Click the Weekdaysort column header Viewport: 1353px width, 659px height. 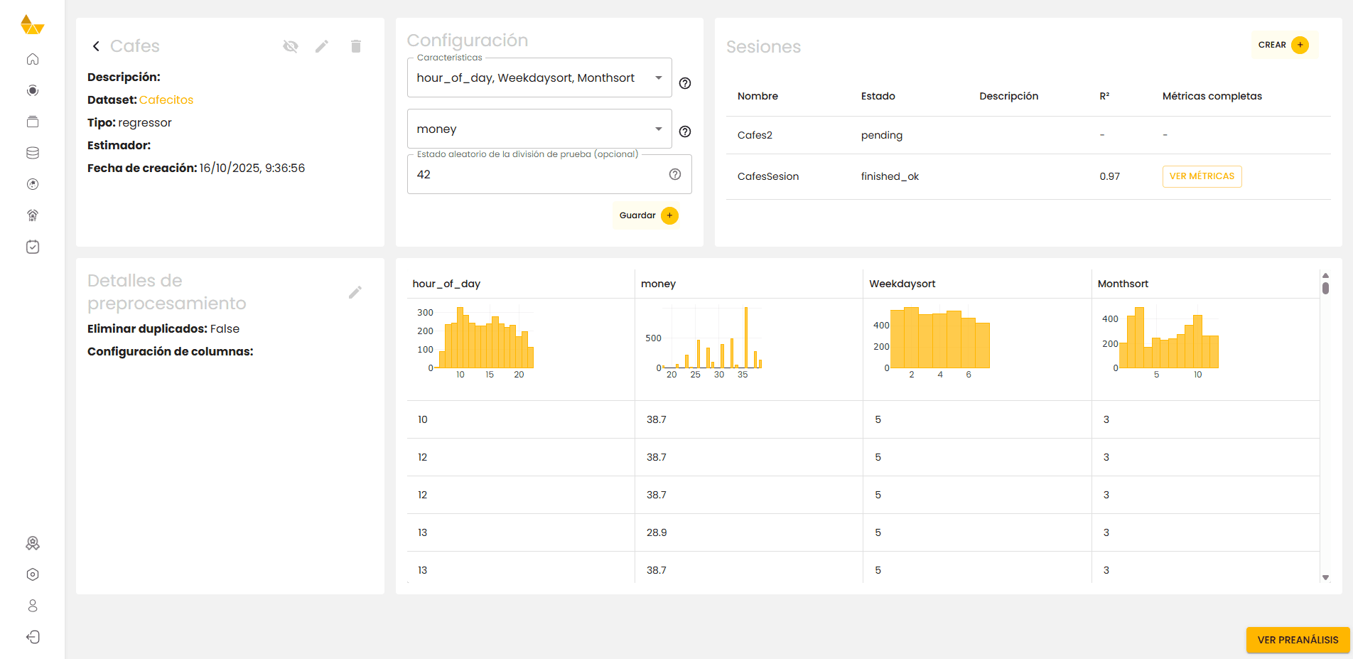point(902,284)
